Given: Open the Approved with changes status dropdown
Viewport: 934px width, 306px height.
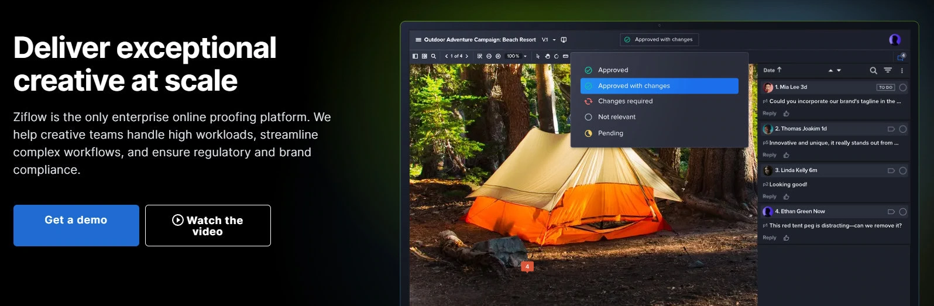Looking at the screenshot, I should (659, 40).
